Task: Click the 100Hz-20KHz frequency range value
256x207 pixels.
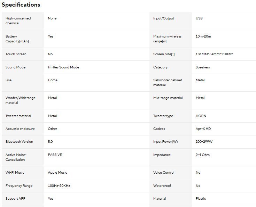Action: click(x=59, y=186)
